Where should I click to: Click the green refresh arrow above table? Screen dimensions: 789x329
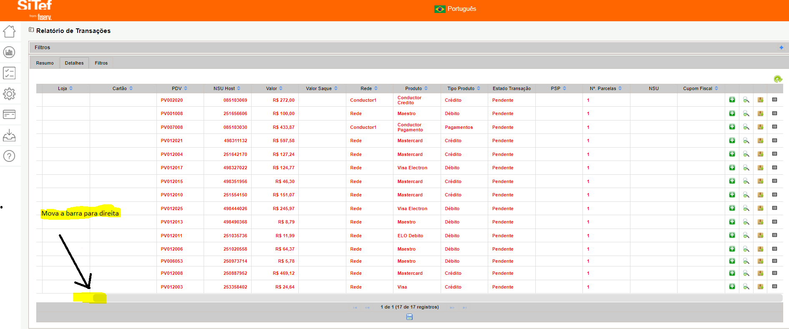pyautogui.click(x=778, y=79)
